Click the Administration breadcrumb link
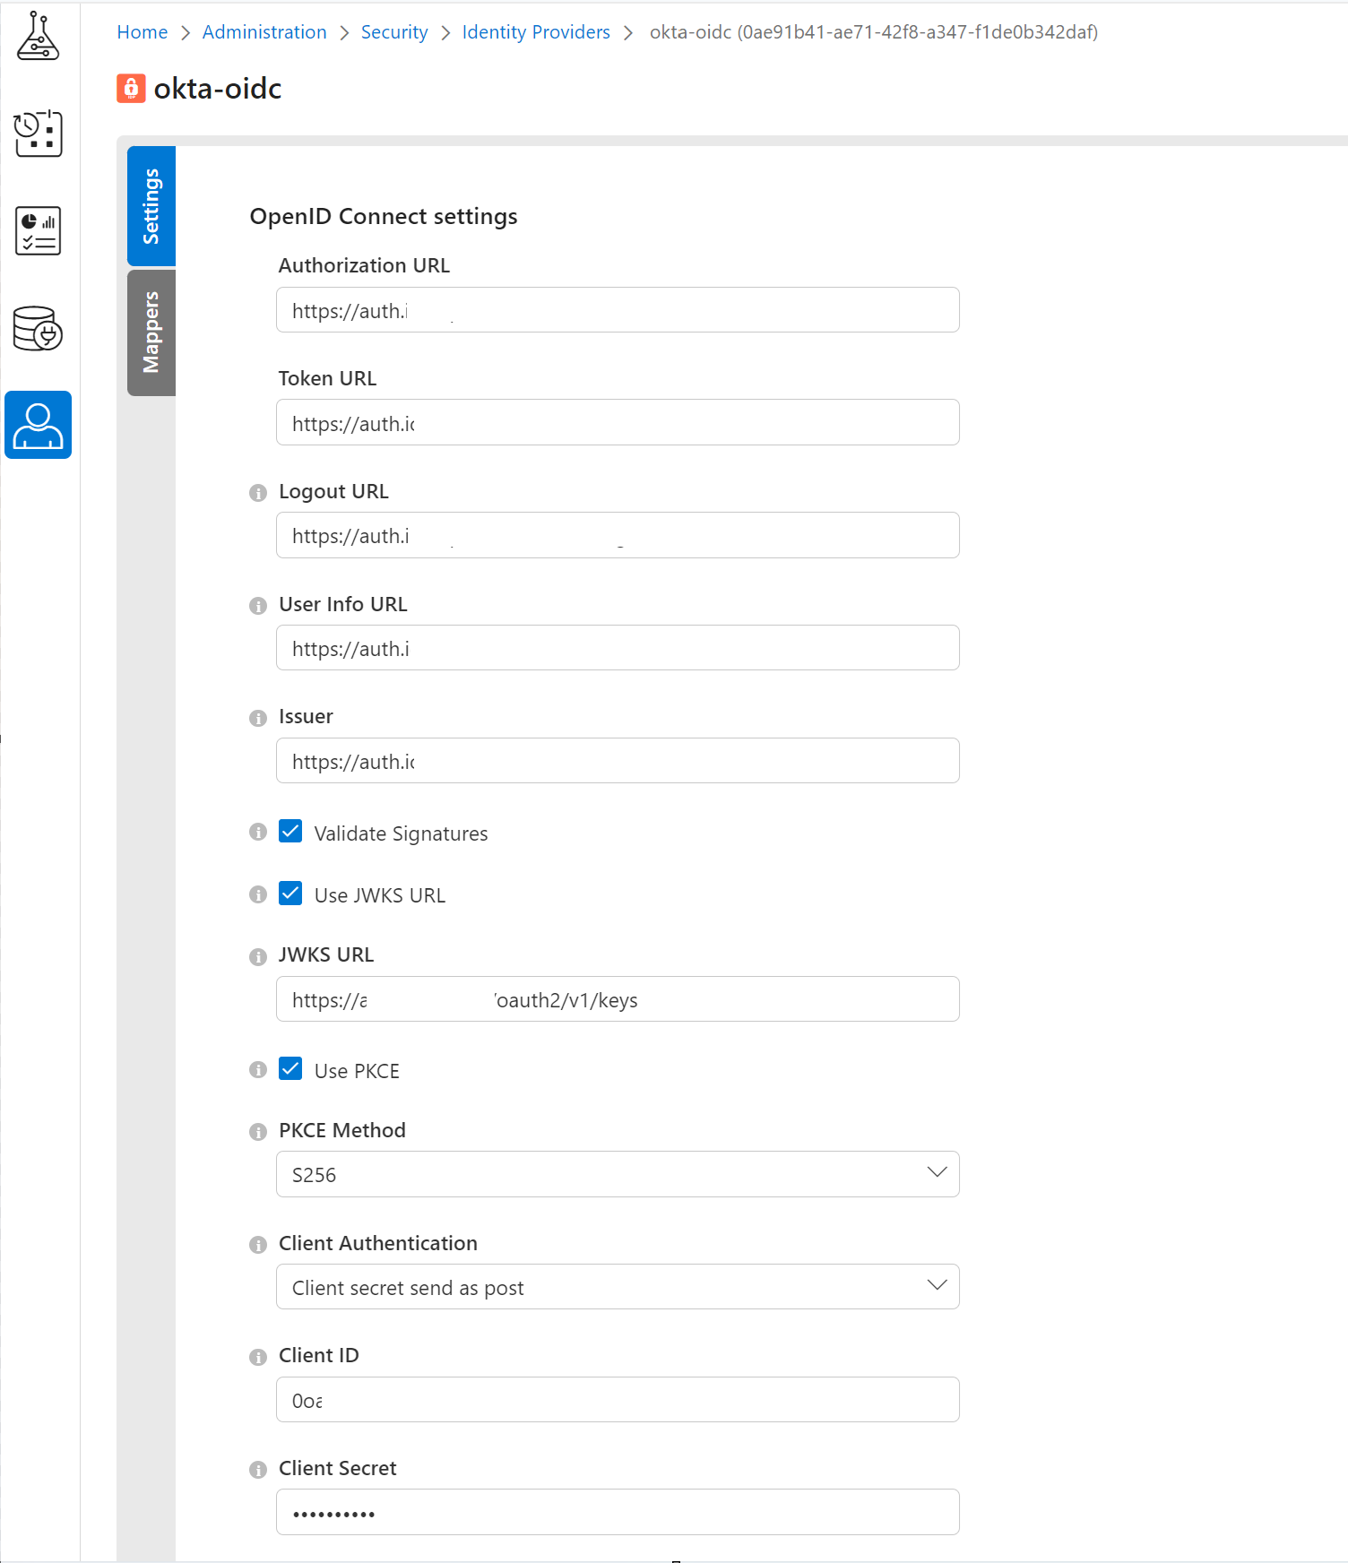 pos(264,32)
